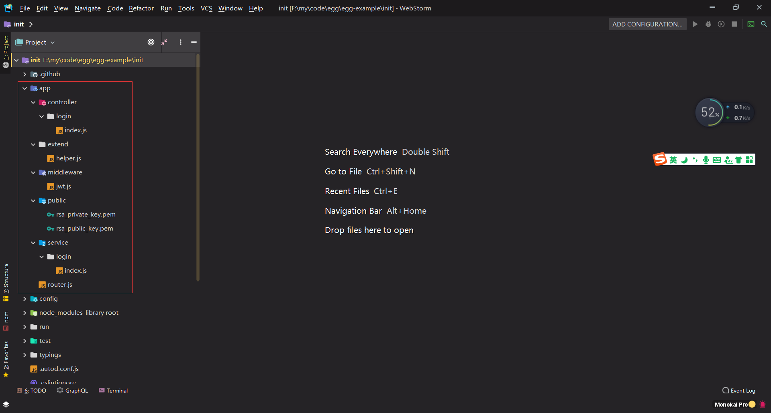Screen dimensions: 771x413
Task: Open jwt.js in the middleware folder
Action: (x=63, y=186)
